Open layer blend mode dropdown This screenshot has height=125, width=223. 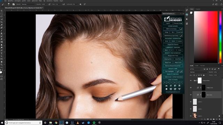tap(199, 72)
